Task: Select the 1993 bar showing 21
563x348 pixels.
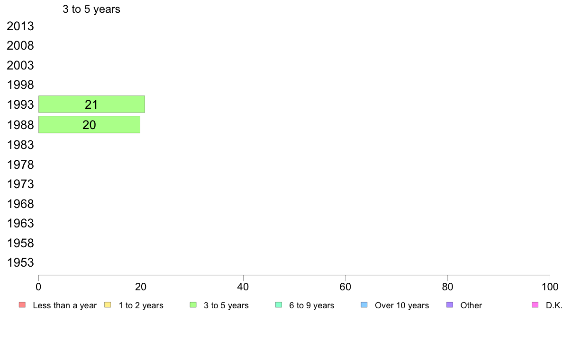Action: [x=91, y=104]
